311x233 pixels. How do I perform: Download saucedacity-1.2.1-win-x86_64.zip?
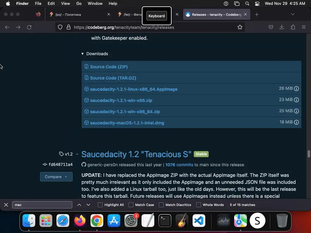(125, 112)
